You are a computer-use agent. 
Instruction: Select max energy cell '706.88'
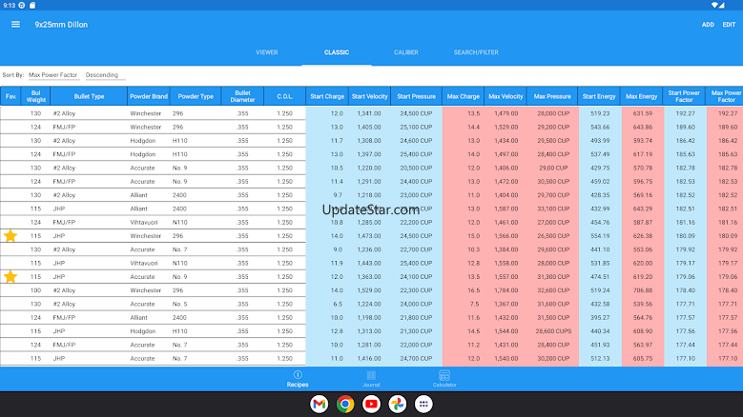643,290
